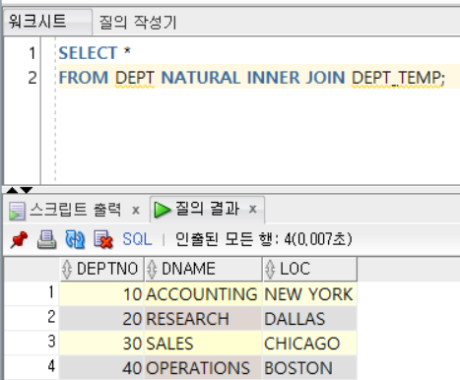Click the delete row red X icon

103,239
